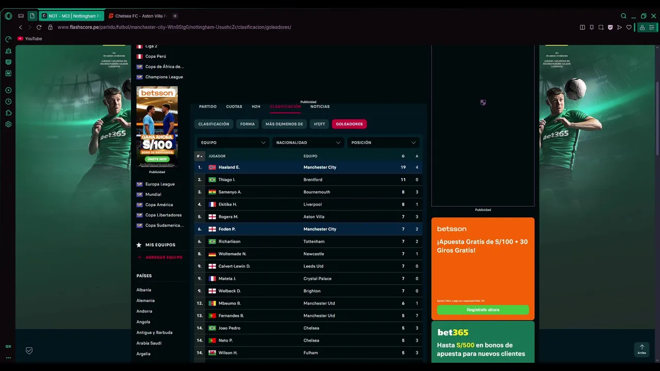Go back to the previous page
The height and width of the screenshot is (371, 660).
(21, 27)
